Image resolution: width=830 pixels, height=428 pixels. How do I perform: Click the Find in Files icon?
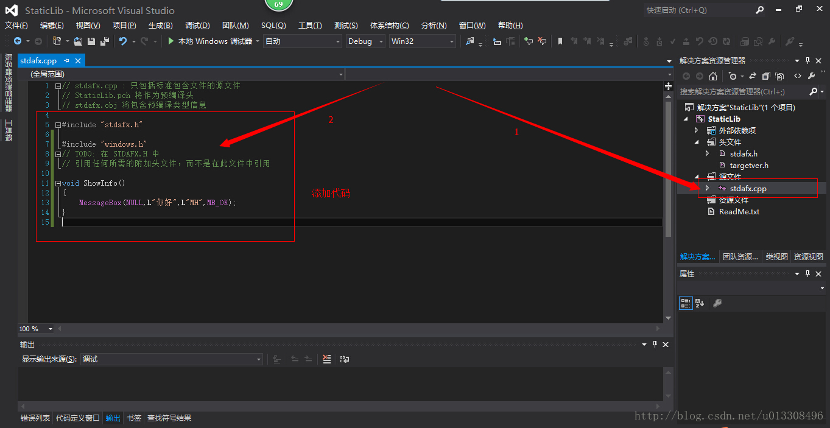pos(470,41)
